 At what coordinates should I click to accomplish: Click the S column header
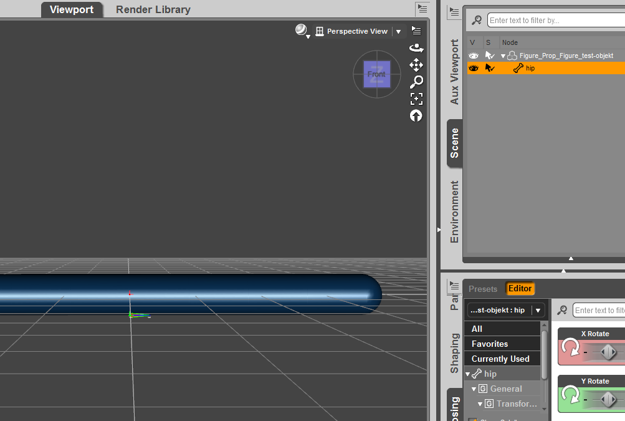coord(489,42)
